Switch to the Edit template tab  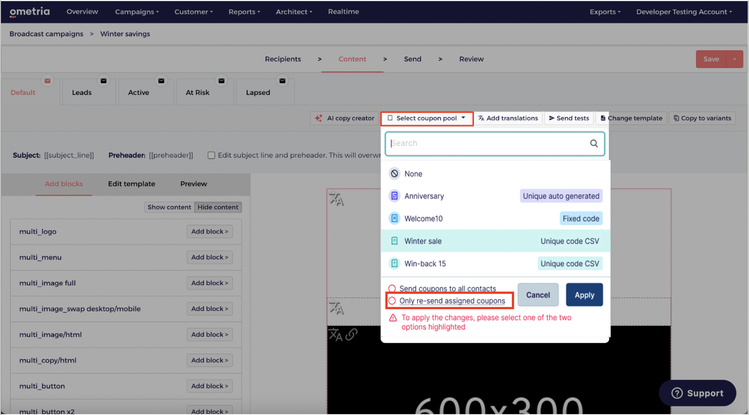pos(131,184)
